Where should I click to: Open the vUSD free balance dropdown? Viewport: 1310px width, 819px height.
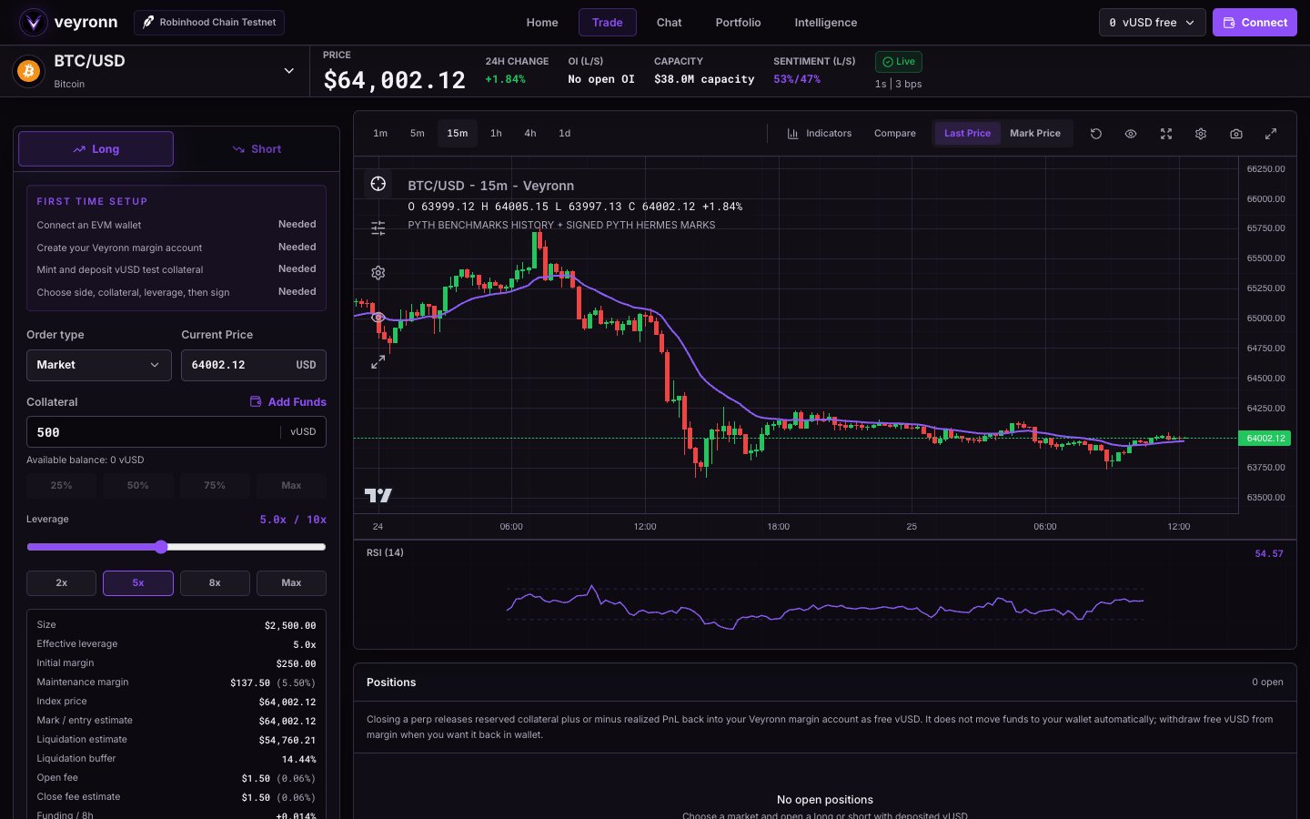1152,23
